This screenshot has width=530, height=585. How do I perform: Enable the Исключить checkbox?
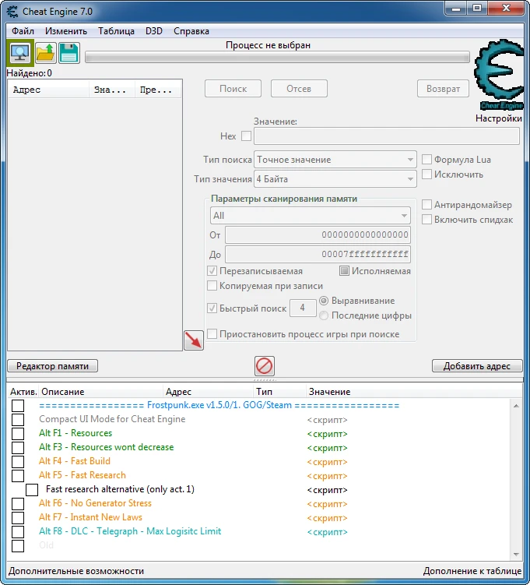coord(426,174)
